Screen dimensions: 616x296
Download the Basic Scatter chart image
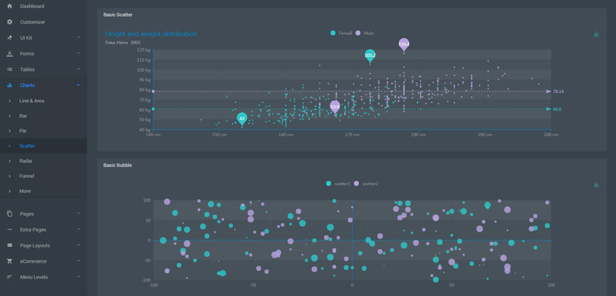pos(596,34)
